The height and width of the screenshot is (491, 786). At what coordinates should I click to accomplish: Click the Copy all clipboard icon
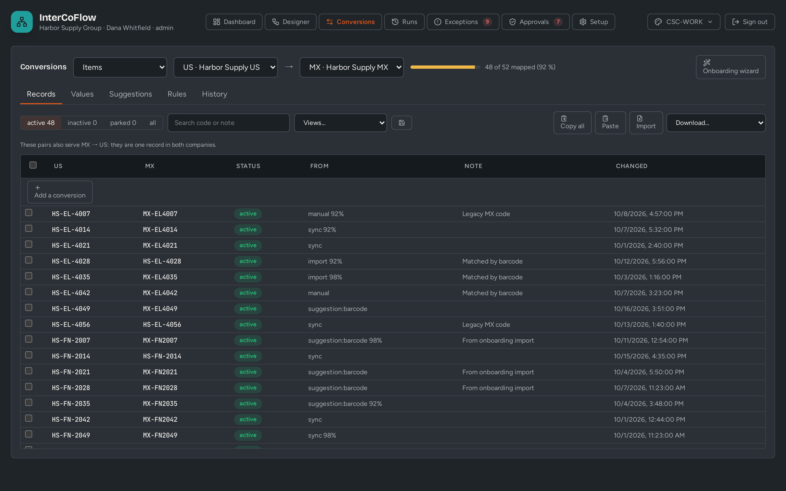point(564,118)
